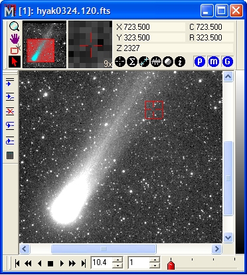Click the comet thumbnail overview image
The height and width of the screenshot is (275, 247).
point(44,44)
